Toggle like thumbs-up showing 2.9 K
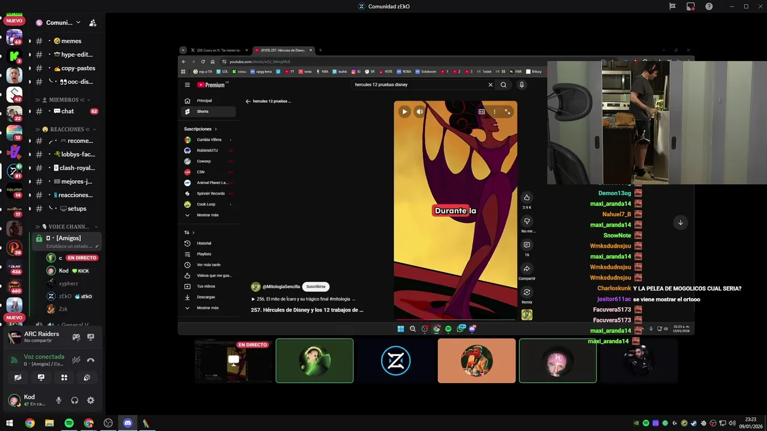Screen dimensions: 767x431 pyautogui.click(x=527, y=198)
